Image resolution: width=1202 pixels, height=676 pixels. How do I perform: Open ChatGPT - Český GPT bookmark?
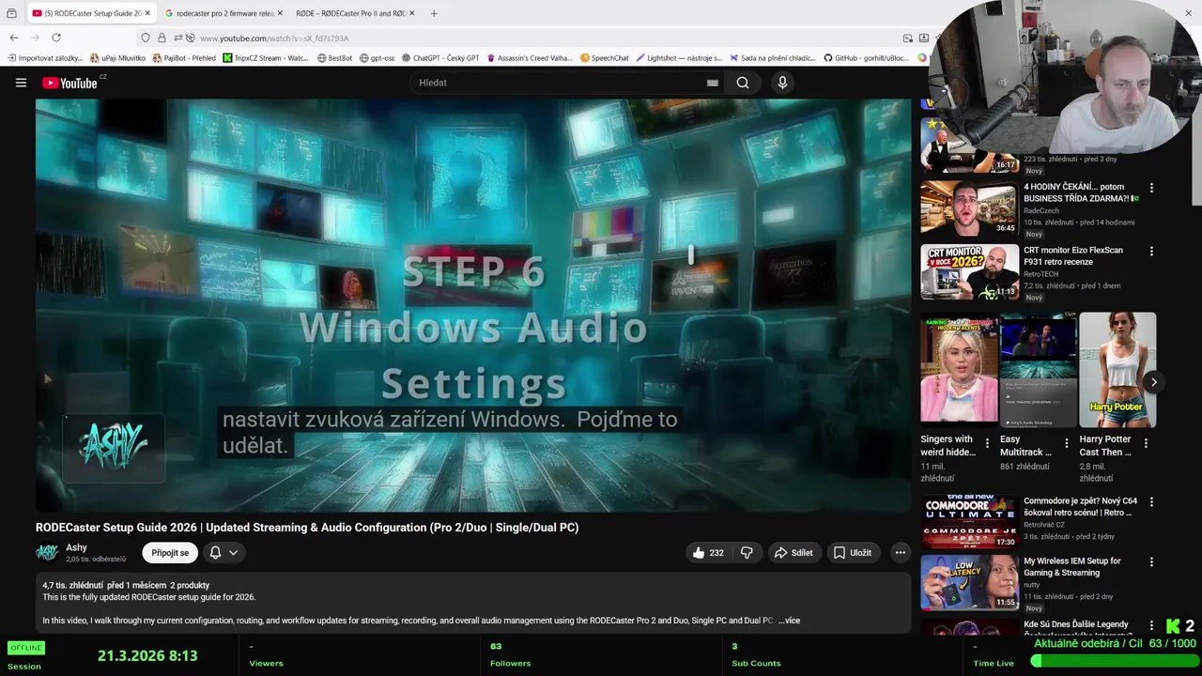click(440, 58)
